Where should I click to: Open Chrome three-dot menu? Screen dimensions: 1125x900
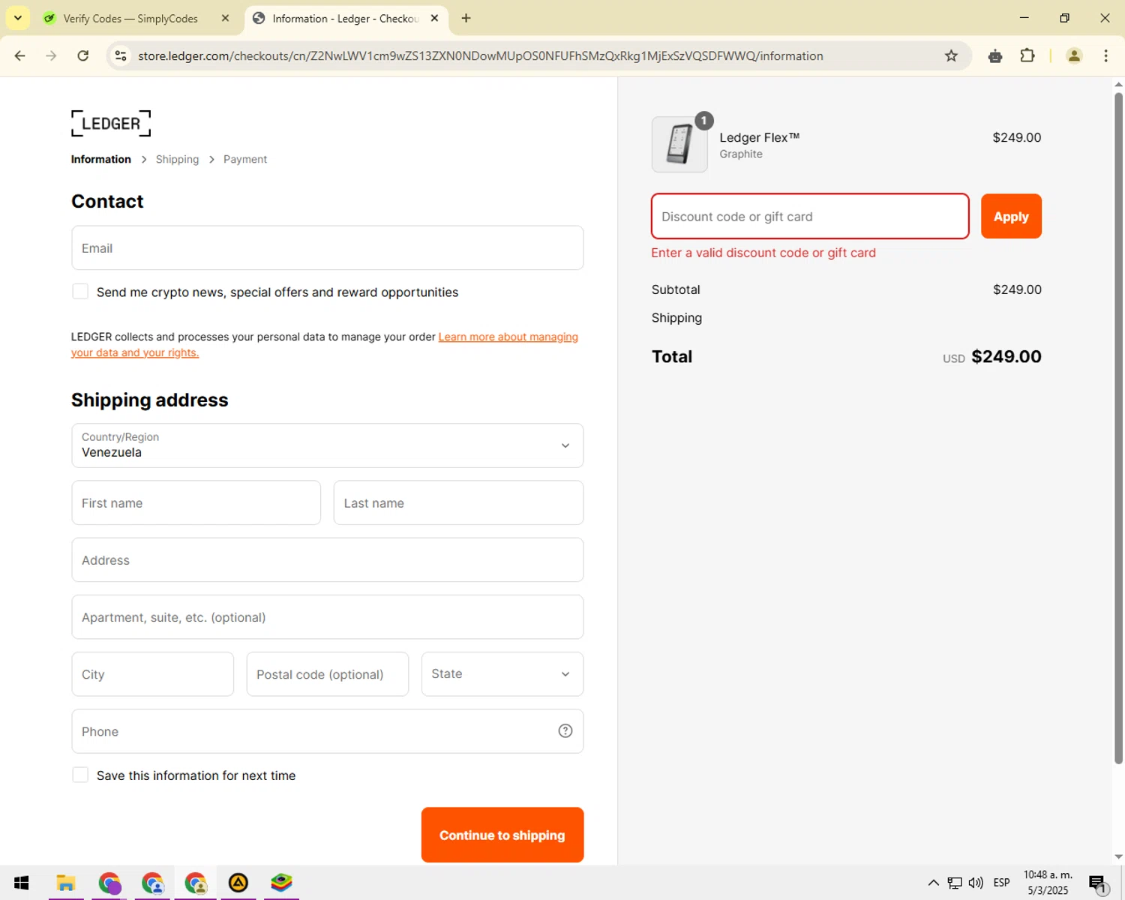coord(1105,55)
